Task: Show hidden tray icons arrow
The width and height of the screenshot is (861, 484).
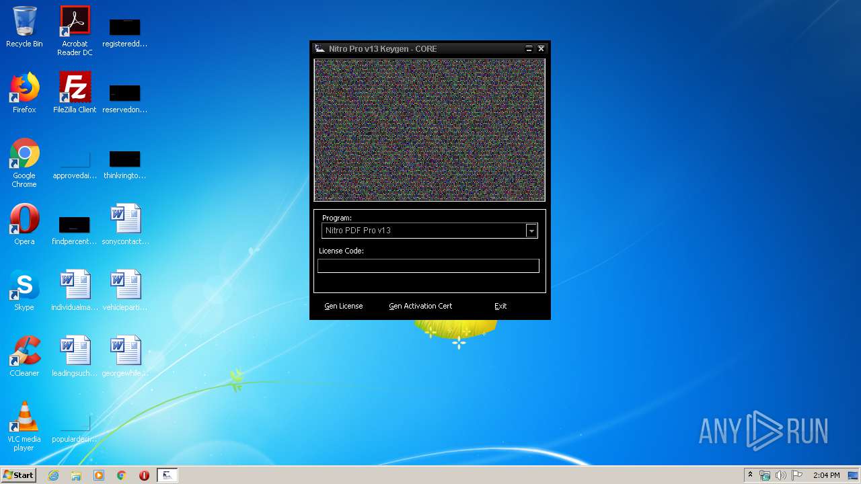Action: 750,475
